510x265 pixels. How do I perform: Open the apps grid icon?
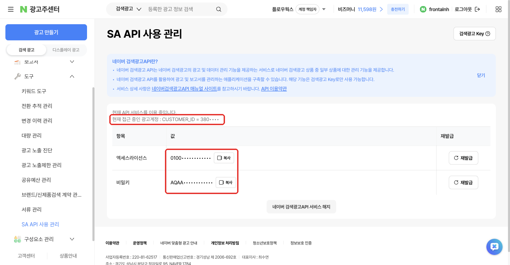(498, 9)
